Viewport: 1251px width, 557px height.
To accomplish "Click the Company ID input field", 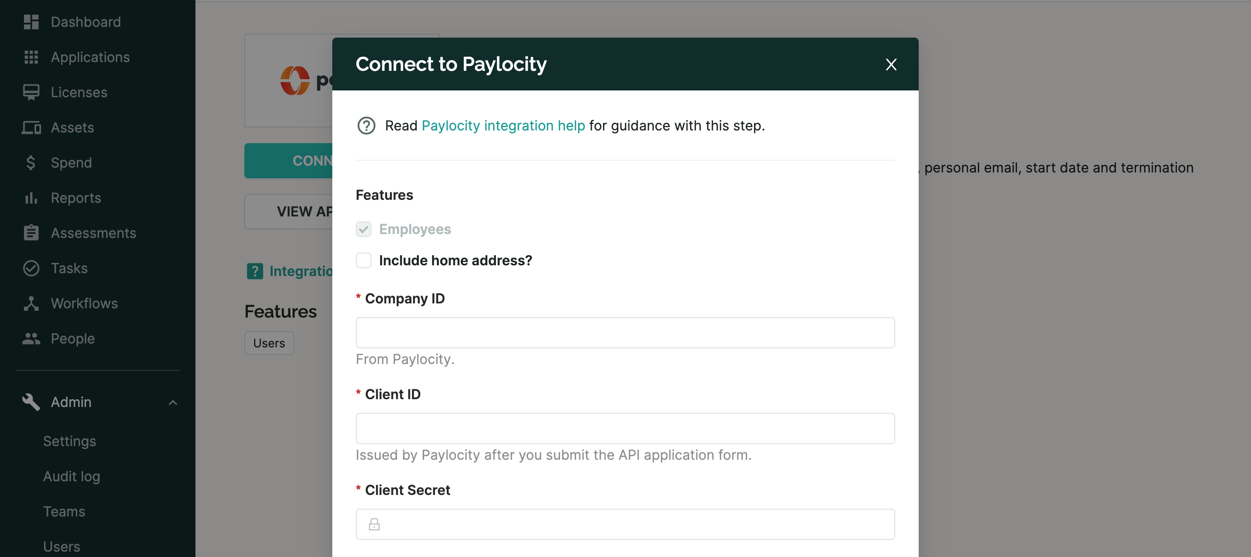I will pos(625,333).
